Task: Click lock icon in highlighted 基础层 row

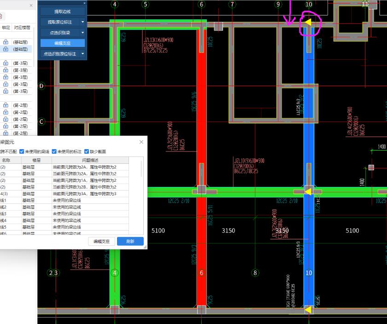Action: click(x=6, y=49)
